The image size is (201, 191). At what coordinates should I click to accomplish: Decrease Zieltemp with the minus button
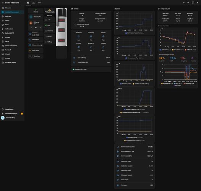click(31, 28)
